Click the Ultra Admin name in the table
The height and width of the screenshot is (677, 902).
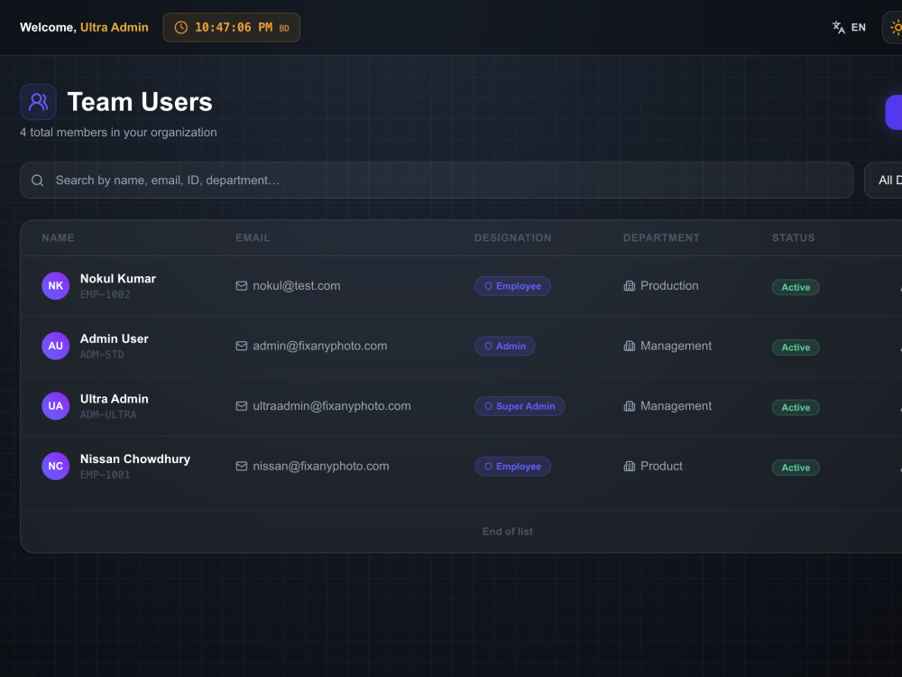pyautogui.click(x=114, y=399)
